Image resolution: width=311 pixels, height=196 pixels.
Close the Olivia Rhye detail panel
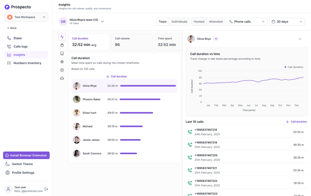300,39
